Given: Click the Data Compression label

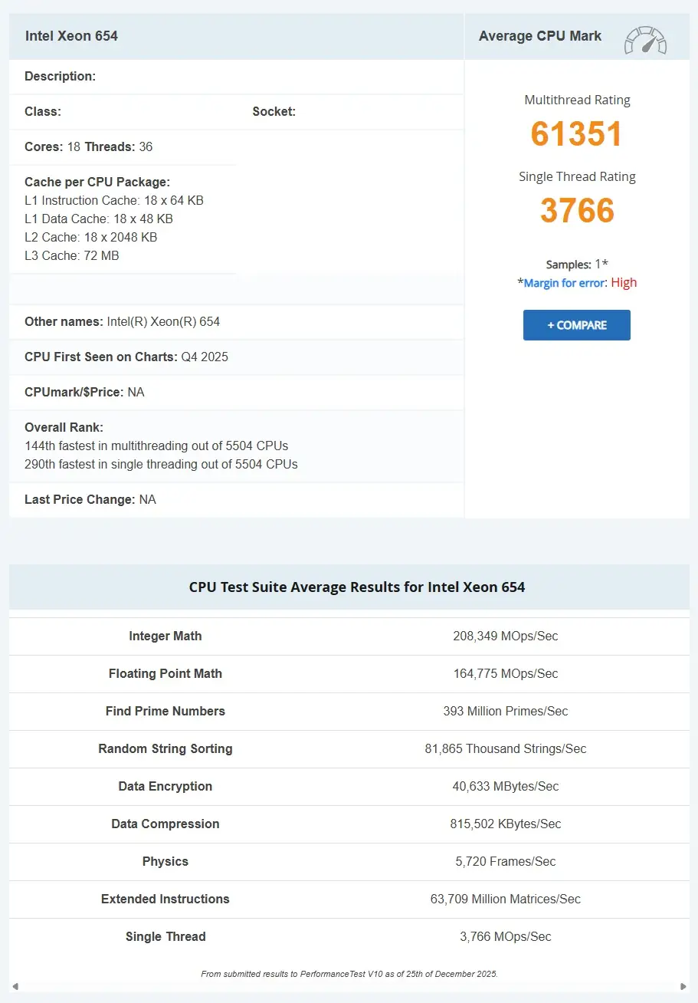Looking at the screenshot, I should click(165, 824).
